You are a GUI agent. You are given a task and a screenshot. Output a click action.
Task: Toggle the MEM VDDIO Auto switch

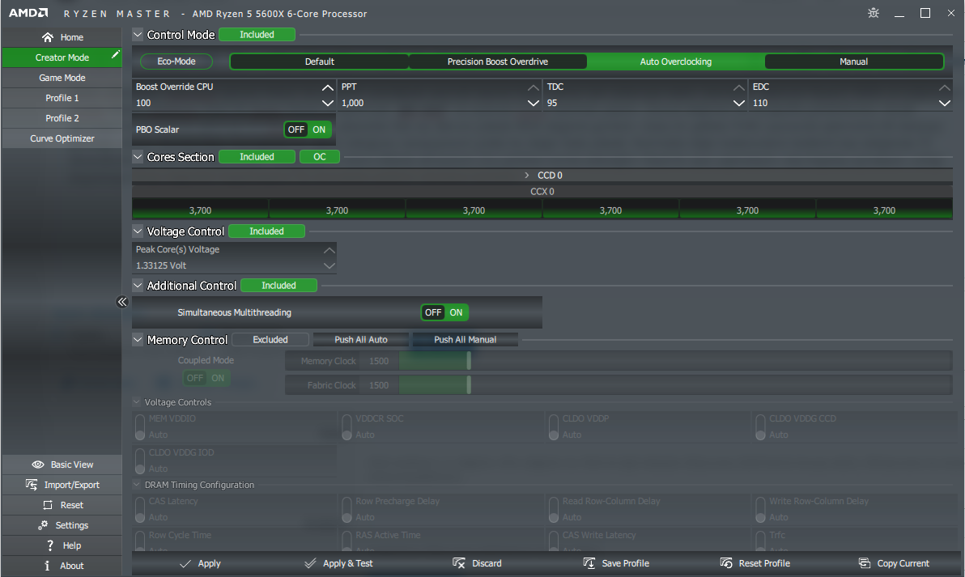coord(140,427)
